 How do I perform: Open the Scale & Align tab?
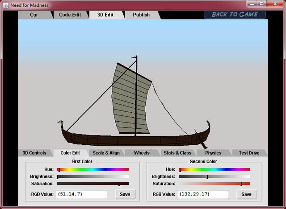pos(106,153)
